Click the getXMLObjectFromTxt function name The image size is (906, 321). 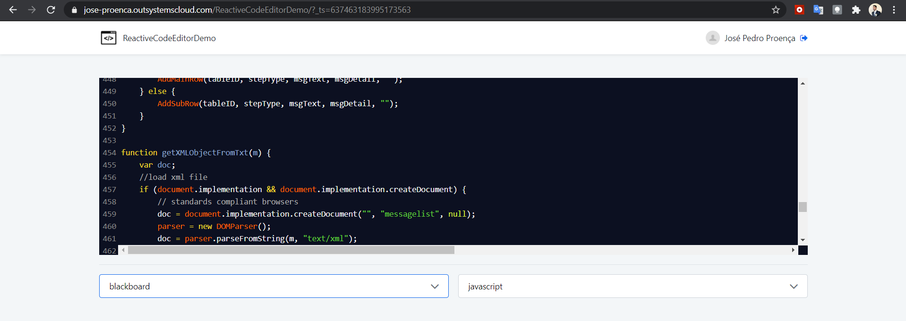[x=205, y=152]
